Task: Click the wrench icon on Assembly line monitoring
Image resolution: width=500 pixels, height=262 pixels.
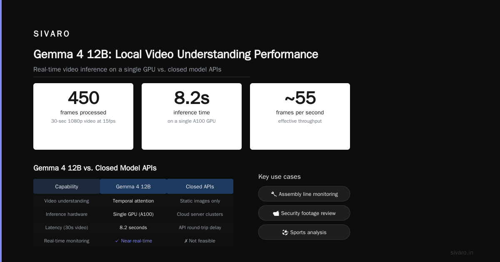Action: tap(274, 194)
